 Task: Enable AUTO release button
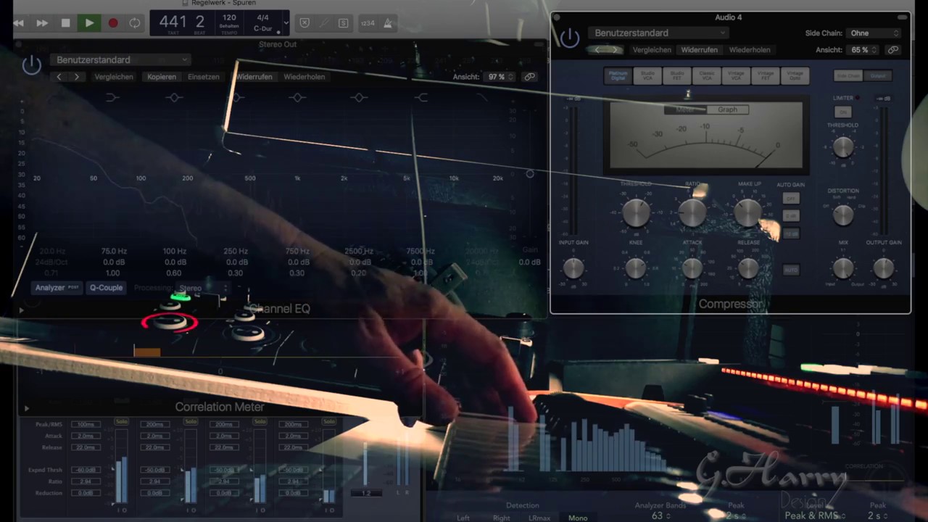791,270
